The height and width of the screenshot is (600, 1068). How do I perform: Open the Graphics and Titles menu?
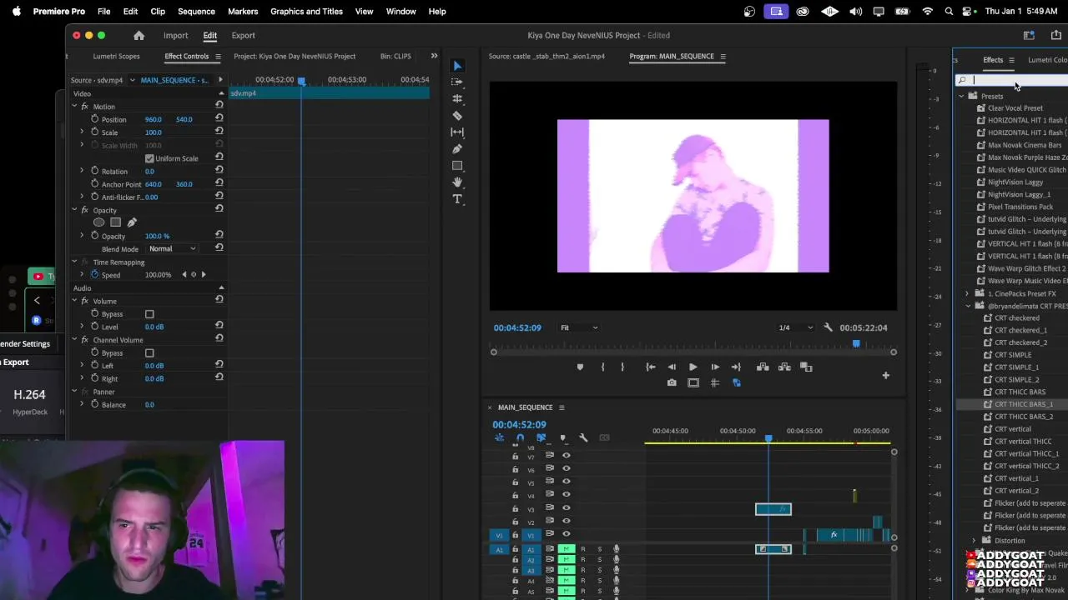tap(306, 12)
